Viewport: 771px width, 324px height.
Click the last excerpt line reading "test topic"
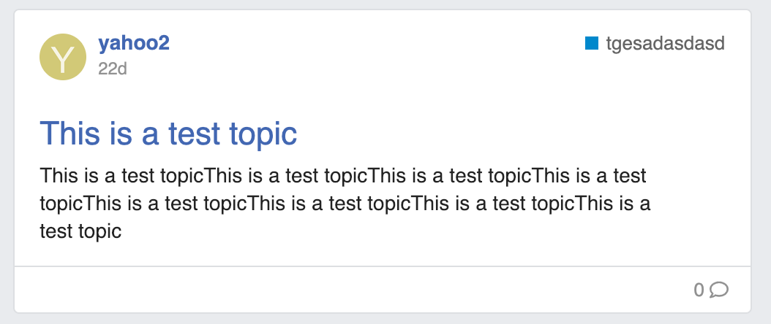[x=80, y=231]
